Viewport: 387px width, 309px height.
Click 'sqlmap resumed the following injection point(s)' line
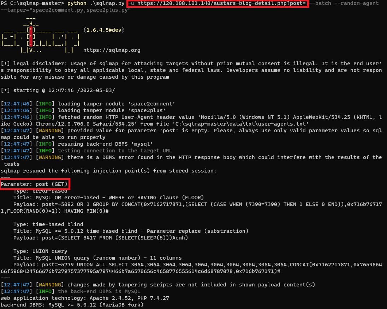[108, 171]
